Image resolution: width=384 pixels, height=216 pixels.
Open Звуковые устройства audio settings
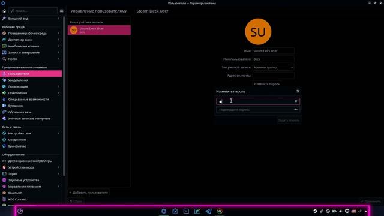tap(23, 180)
